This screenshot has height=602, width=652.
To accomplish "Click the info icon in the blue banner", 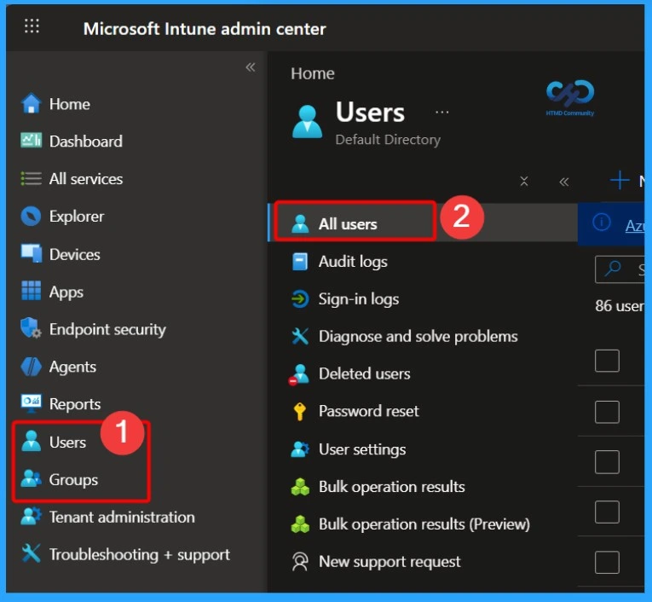I will click(x=601, y=222).
